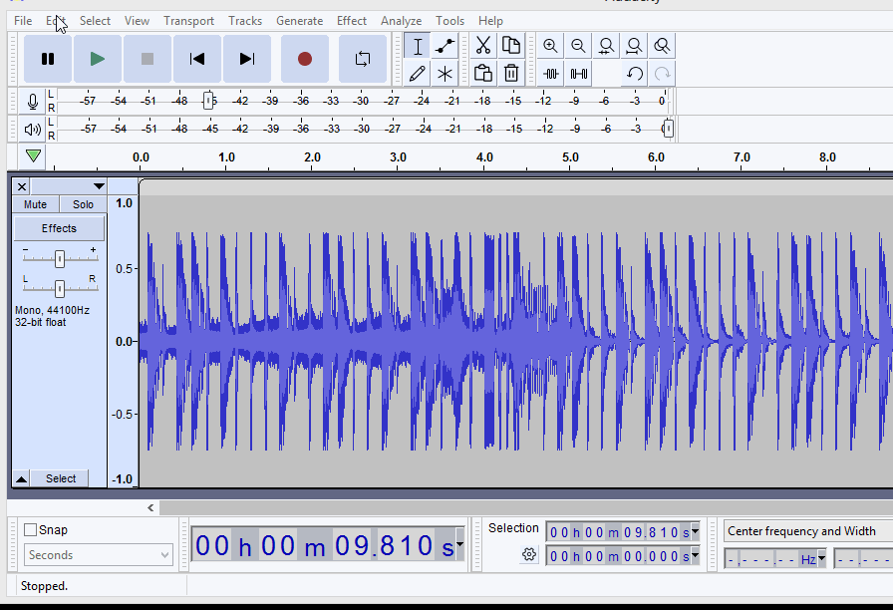Image resolution: width=893 pixels, height=610 pixels.
Task: Click the track Select button
Action: (x=61, y=478)
